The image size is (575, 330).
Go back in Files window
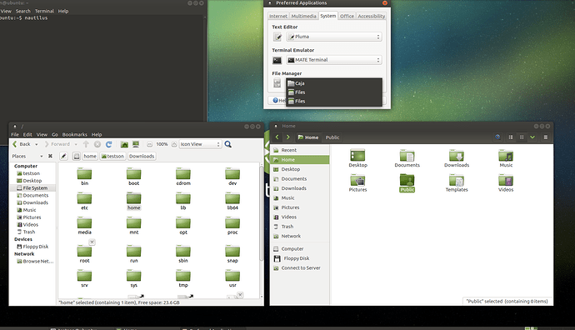tap(277, 137)
